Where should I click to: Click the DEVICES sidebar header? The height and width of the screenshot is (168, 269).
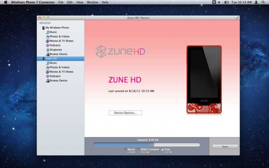[x=45, y=23]
